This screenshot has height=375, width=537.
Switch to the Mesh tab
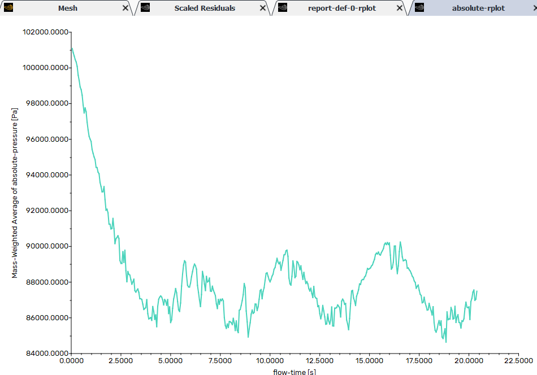coord(68,8)
